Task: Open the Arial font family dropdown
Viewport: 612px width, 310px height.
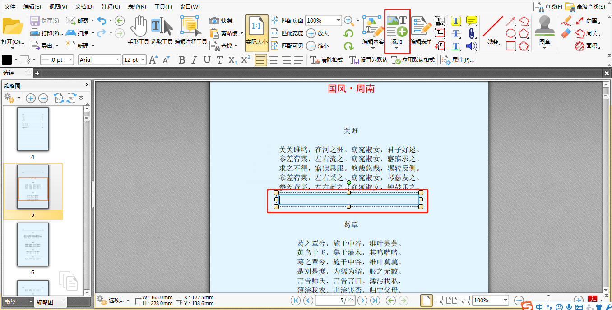Action: point(118,60)
